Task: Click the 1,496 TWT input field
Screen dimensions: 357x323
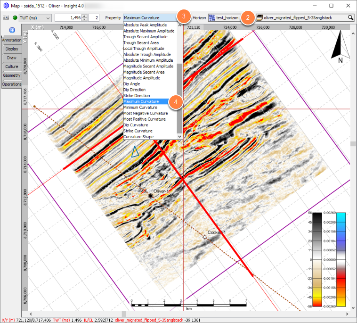Action: pos(68,18)
